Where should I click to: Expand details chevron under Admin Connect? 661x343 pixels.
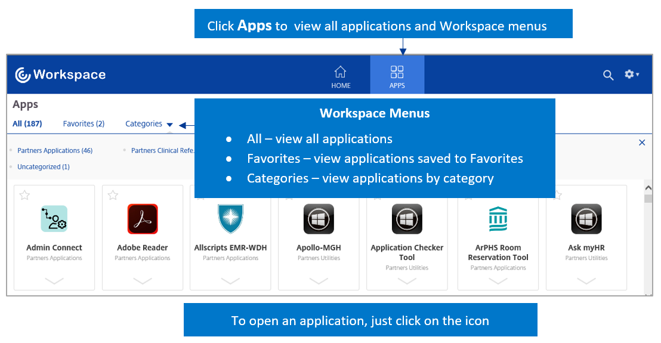click(54, 281)
